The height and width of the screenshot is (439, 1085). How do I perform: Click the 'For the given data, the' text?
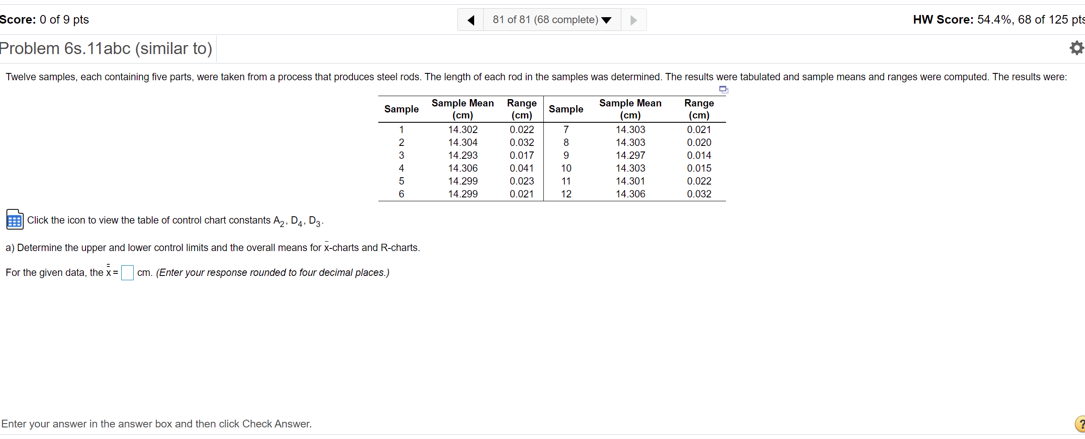55,272
